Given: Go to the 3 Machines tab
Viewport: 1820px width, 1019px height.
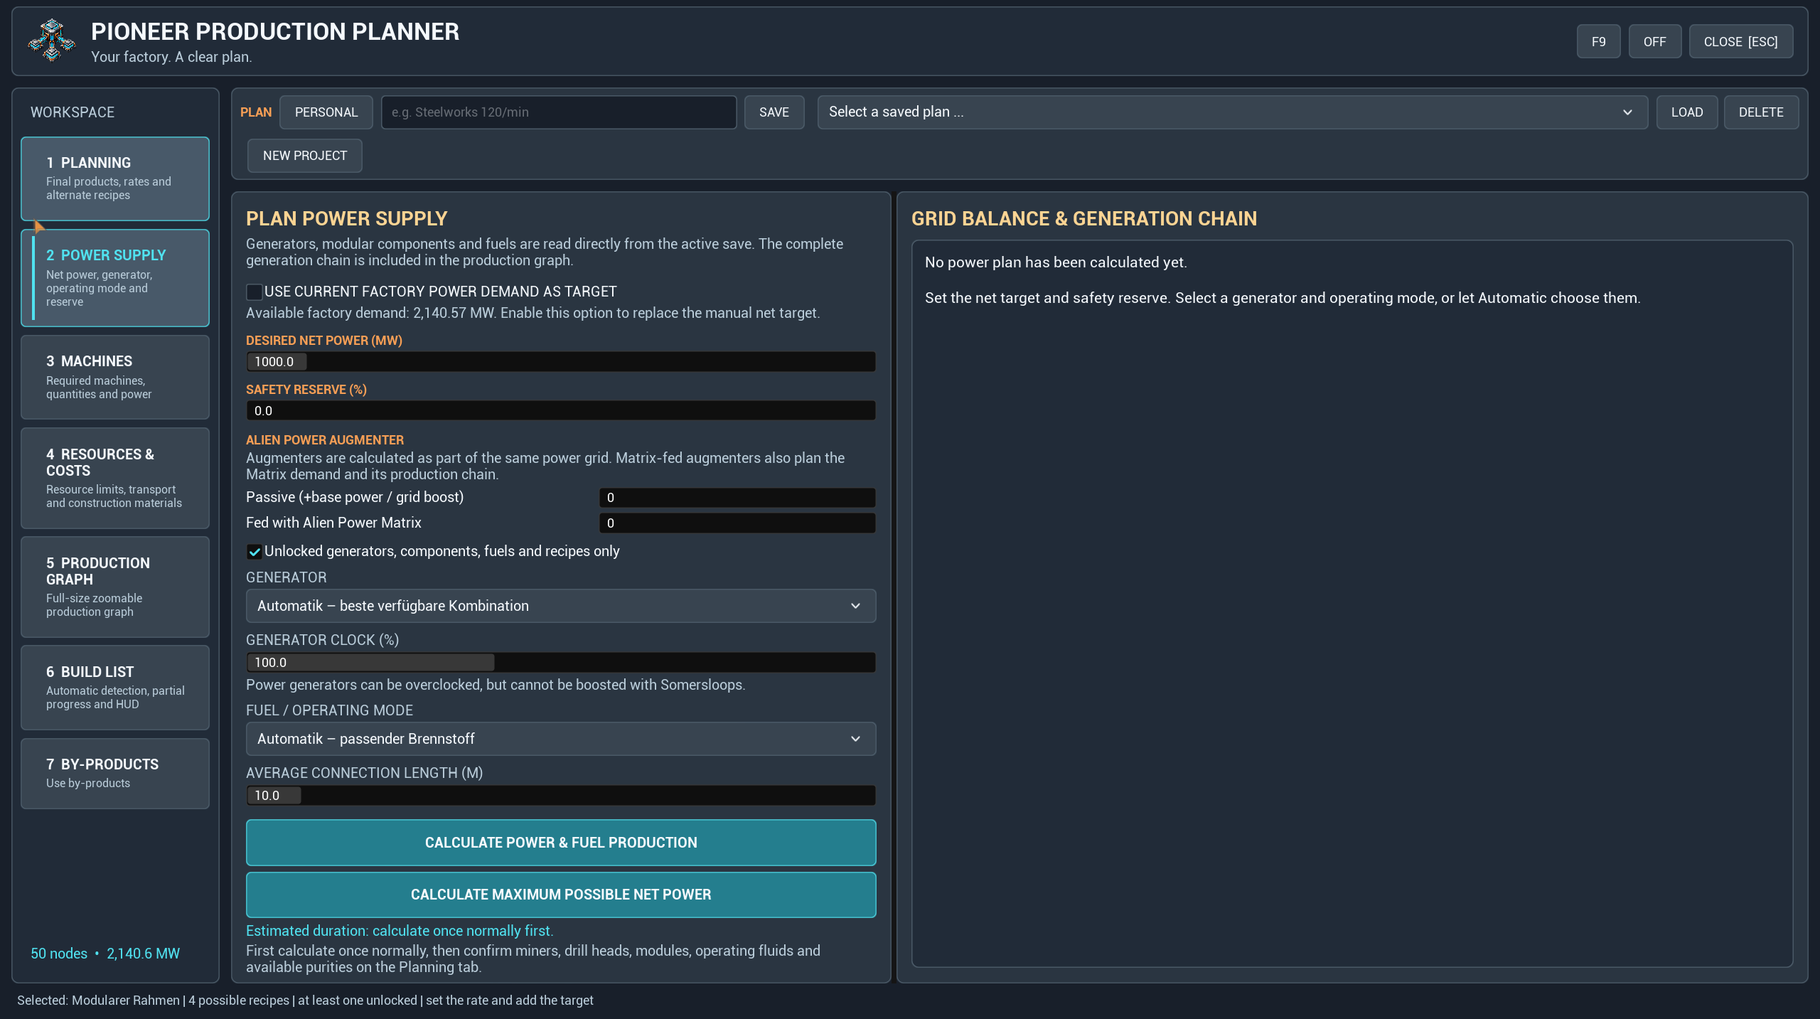Looking at the screenshot, I should click(x=115, y=377).
